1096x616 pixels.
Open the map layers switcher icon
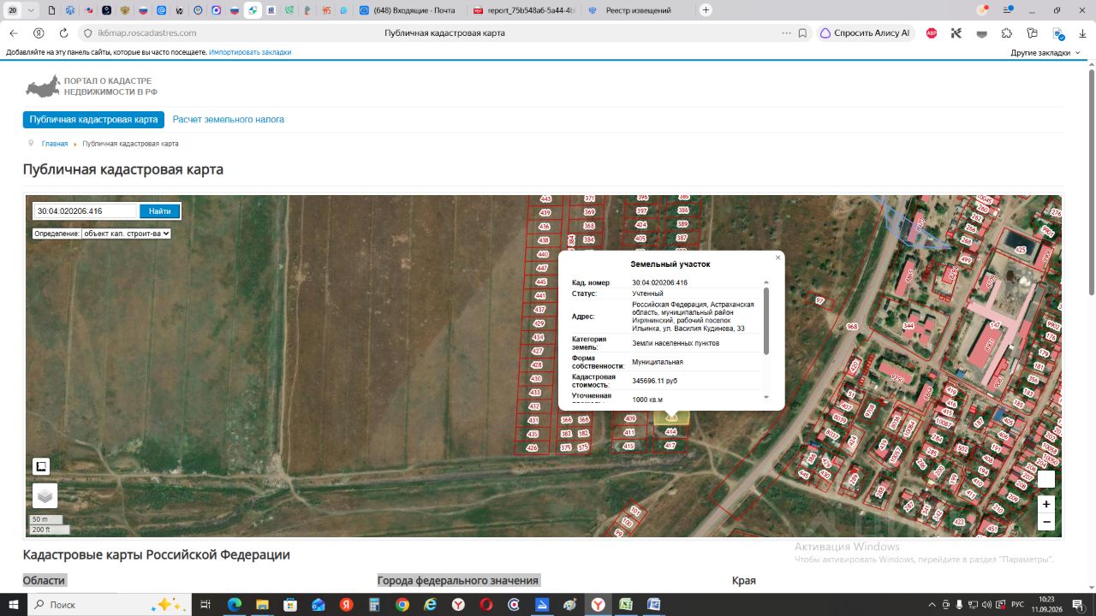tap(45, 495)
